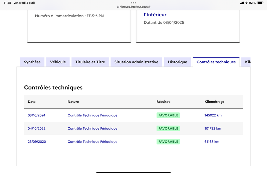
Task: Click the 03/10/2024 inspection date
Action: pos(36,115)
